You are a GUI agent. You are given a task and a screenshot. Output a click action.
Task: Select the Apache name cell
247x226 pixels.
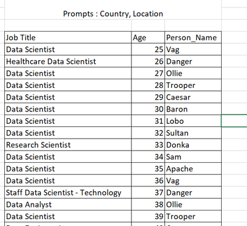point(193,168)
